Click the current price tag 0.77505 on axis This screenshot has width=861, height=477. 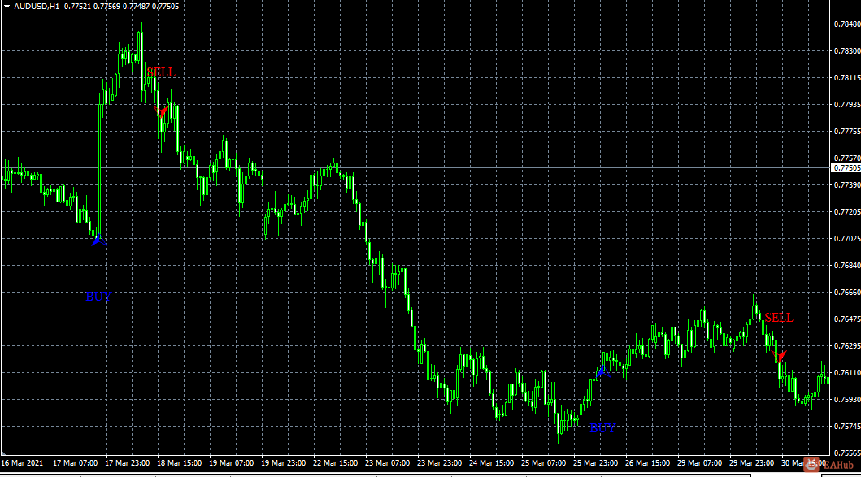point(846,168)
